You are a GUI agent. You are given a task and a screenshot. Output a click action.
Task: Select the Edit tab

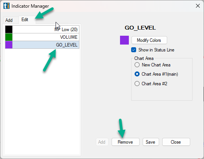pyautogui.click(x=25, y=20)
